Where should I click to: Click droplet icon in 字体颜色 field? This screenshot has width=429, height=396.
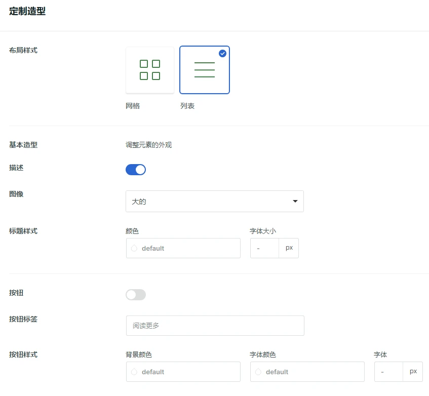tap(258, 372)
